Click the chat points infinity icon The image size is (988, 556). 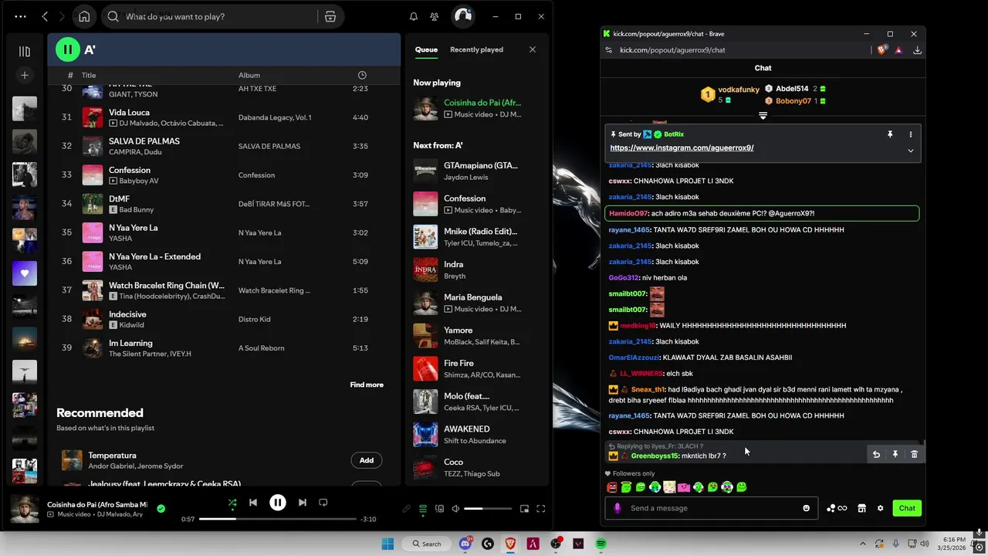(x=837, y=508)
